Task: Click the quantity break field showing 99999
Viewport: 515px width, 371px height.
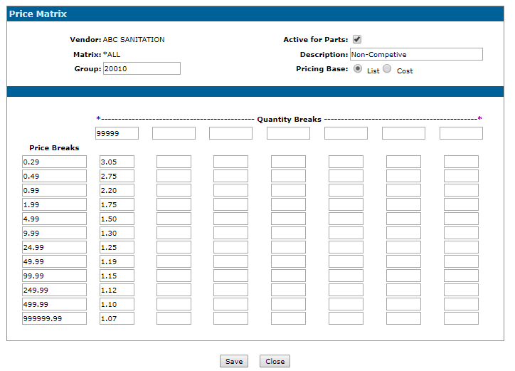Action: pos(117,133)
